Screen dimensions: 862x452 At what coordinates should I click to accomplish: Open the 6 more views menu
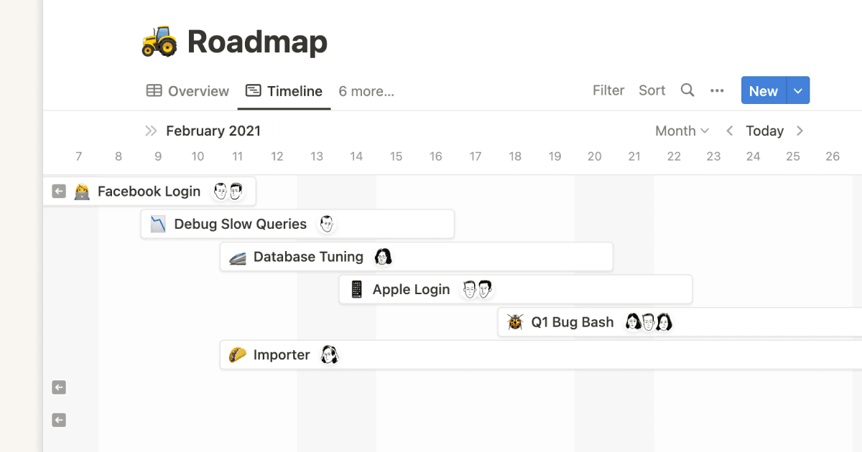coord(366,90)
